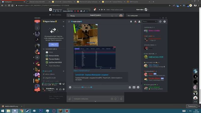Screen dimensions: 201x113
Task: Click Показать все downloads button
Action: point(192,106)
